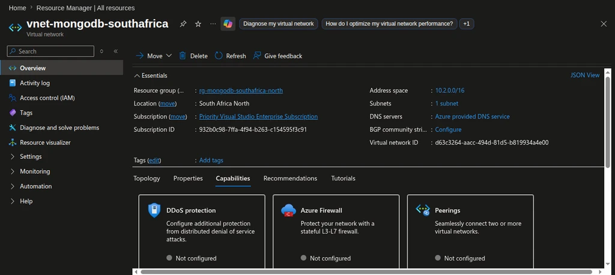Switch to the Topology tab
615x275 pixels.
(x=147, y=179)
